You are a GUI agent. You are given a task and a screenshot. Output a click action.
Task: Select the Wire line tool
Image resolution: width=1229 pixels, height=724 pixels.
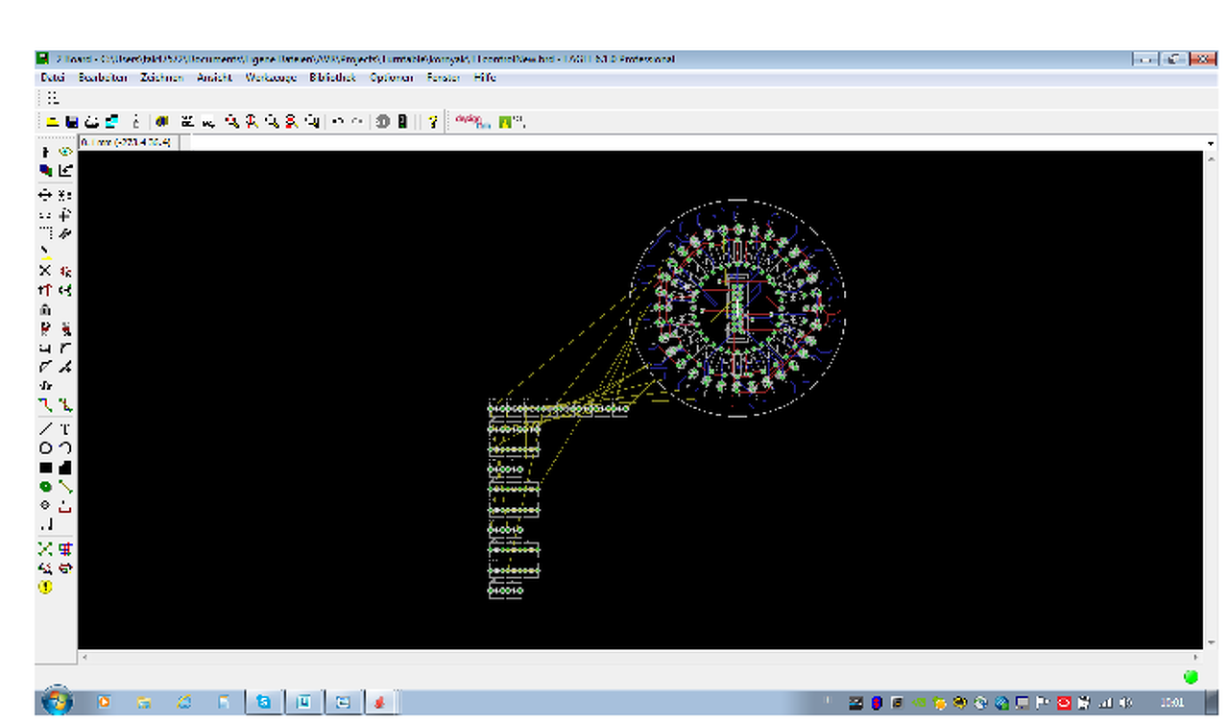(45, 429)
